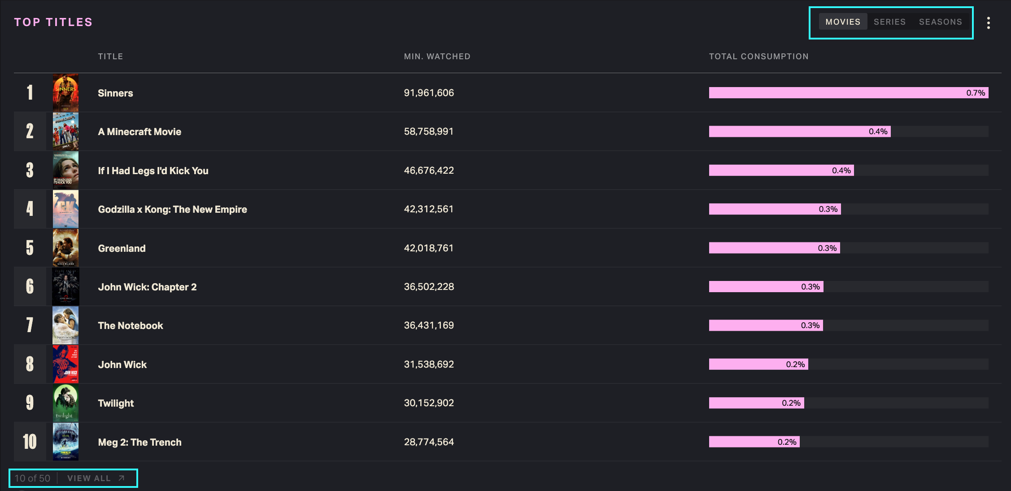
Task: Click the Greenland poster thumbnail
Action: click(65, 248)
